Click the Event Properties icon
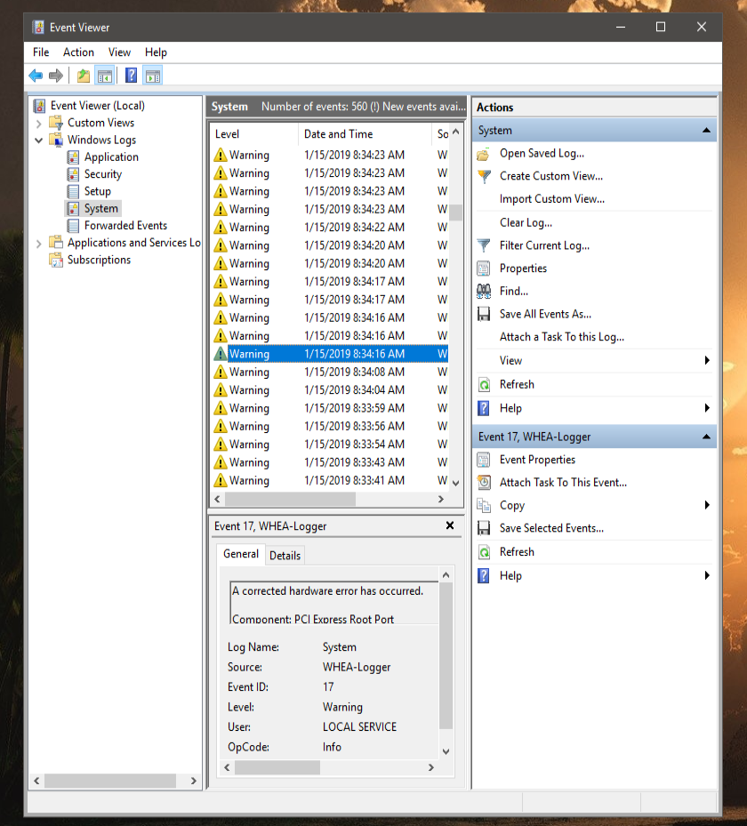Viewport: 747px width, 826px height. pos(483,460)
